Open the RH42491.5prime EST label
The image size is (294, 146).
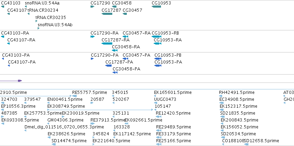tap(237, 93)
